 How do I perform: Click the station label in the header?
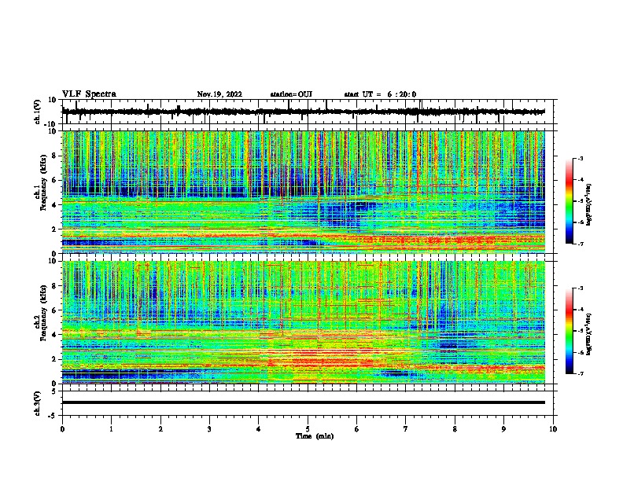click(x=291, y=94)
